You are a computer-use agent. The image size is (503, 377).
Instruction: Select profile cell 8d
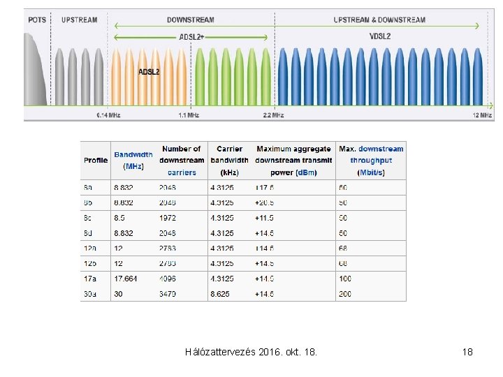point(88,233)
